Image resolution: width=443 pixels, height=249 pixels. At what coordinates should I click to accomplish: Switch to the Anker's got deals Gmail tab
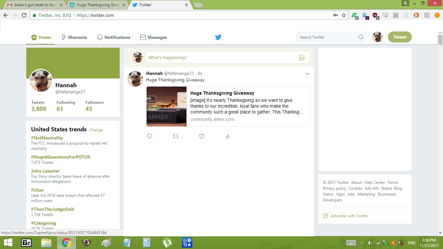pos(34,5)
